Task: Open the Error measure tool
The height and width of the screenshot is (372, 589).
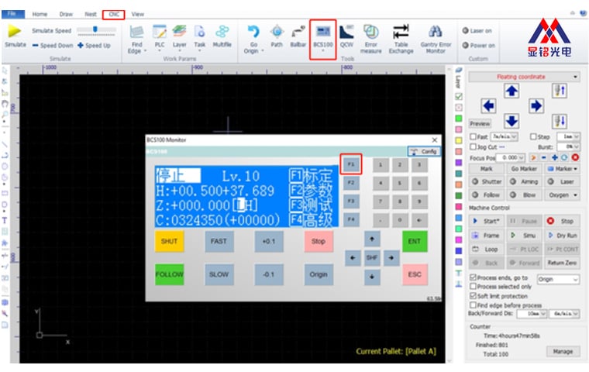Action: tap(370, 39)
